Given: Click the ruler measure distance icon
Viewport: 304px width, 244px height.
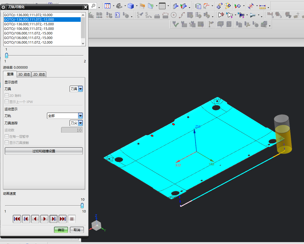Looking at the screenshot, I should pos(262,6).
